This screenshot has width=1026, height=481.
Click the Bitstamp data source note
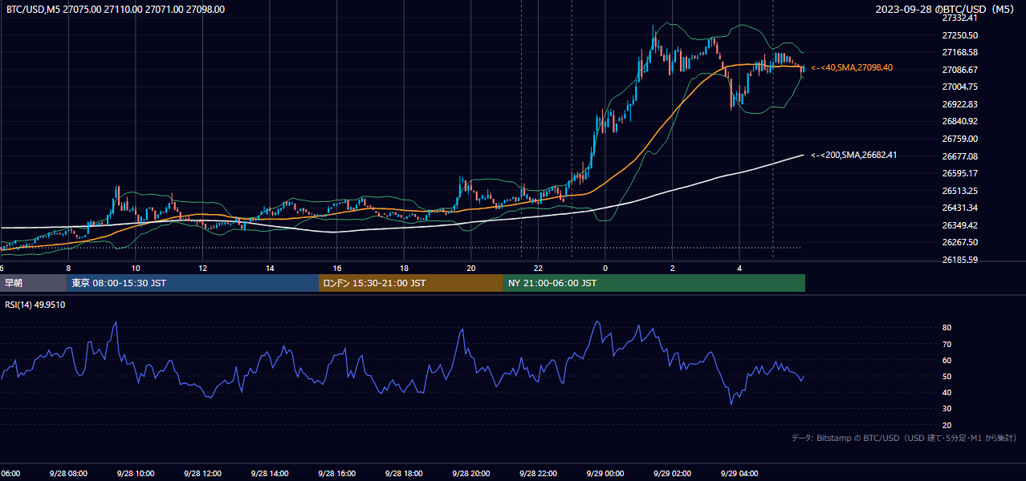904,439
